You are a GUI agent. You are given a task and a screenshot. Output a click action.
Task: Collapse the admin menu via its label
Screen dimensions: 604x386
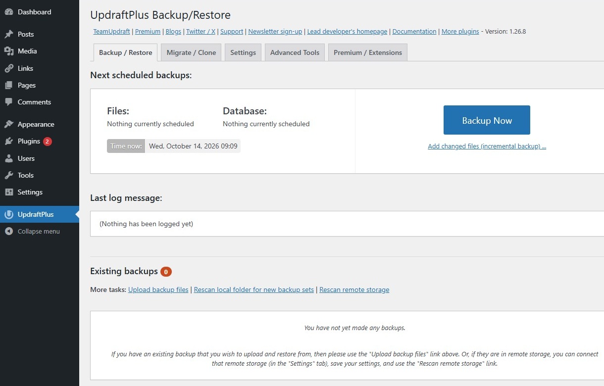[x=39, y=231]
